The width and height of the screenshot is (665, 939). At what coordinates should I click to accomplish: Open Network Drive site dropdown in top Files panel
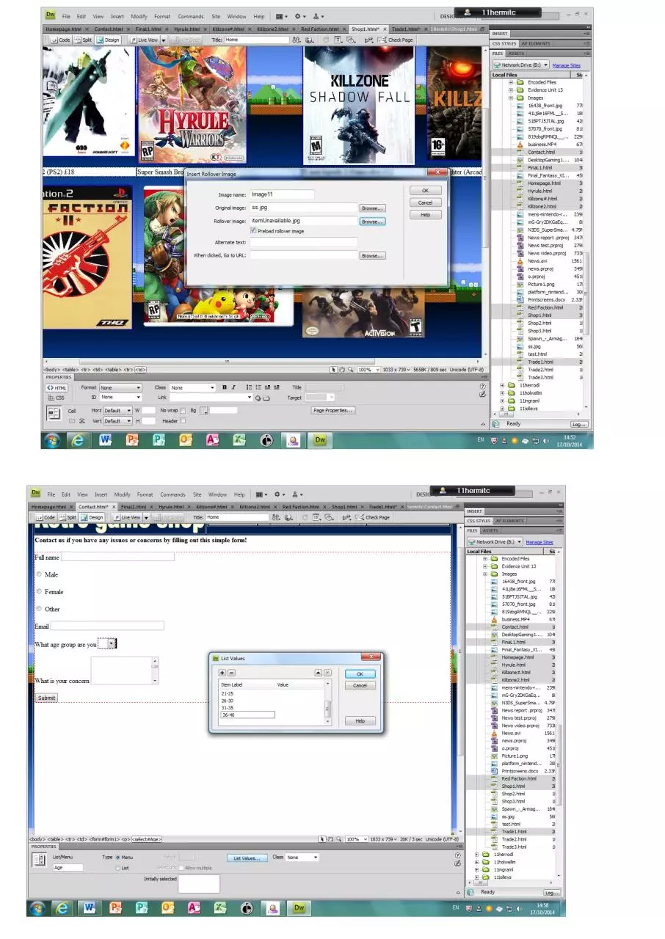tap(520, 65)
